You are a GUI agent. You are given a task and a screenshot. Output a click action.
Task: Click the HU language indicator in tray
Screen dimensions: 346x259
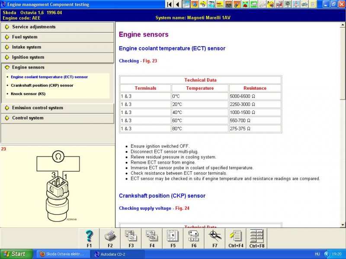(x=317, y=254)
